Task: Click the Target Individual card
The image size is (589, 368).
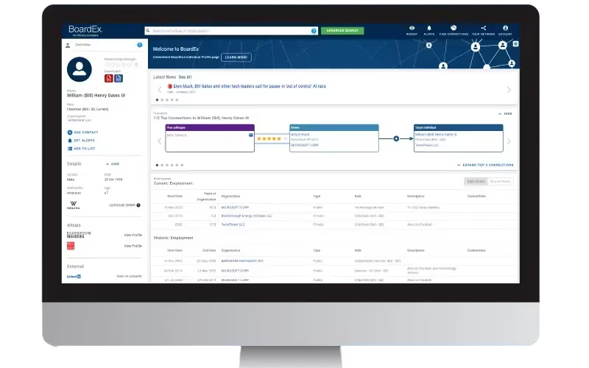Action: [458, 138]
